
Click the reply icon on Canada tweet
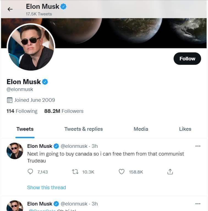[x=31, y=172]
